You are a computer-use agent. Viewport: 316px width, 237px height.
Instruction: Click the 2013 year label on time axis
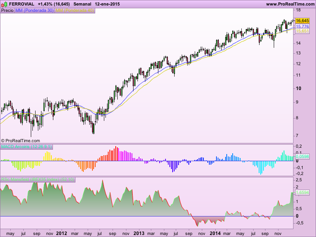(139, 233)
